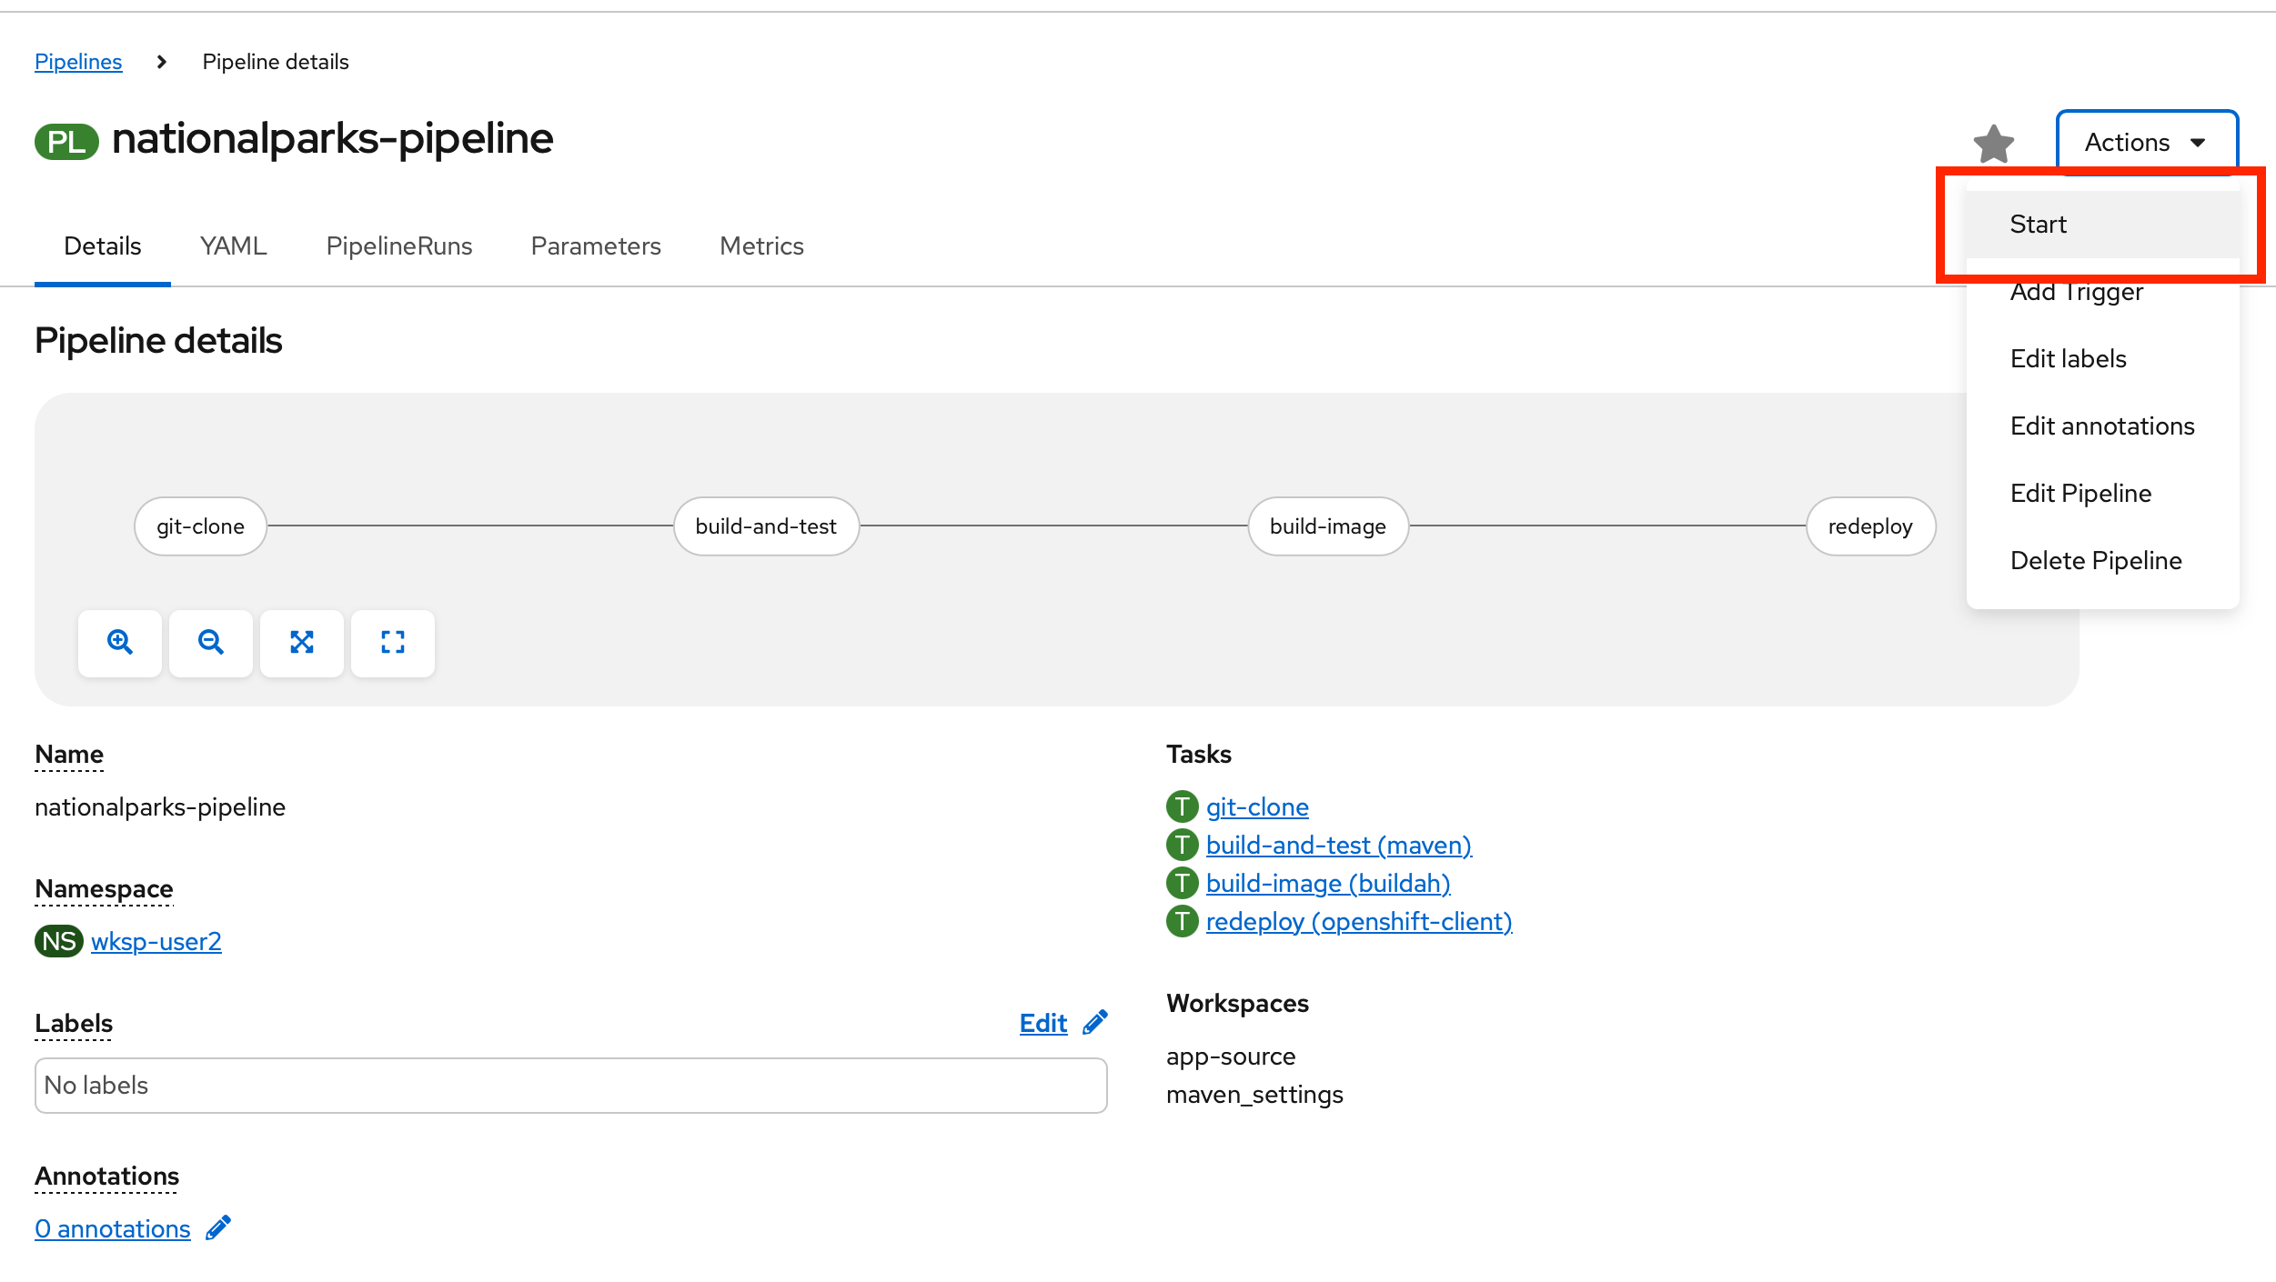Switch to the YAML tab
2276x1282 pixels.
click(x=233, y=246)
